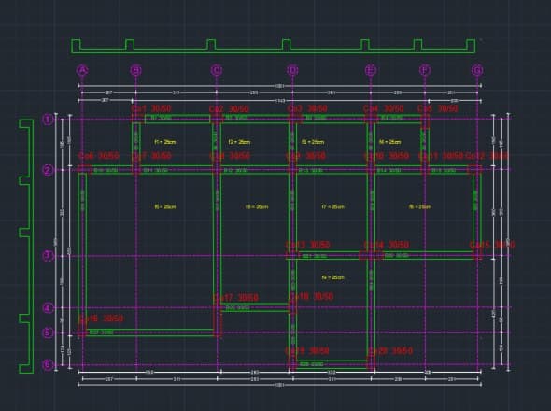This screenshot has width=551, height=411.
Task: Click column label Co12 at right edge
Action: coord(487,156)
